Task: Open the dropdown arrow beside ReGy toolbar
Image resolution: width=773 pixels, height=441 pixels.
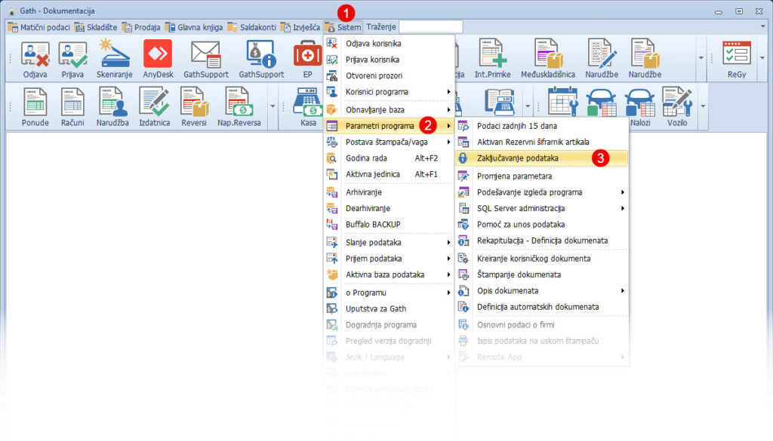Action: (x=761, y=57)
